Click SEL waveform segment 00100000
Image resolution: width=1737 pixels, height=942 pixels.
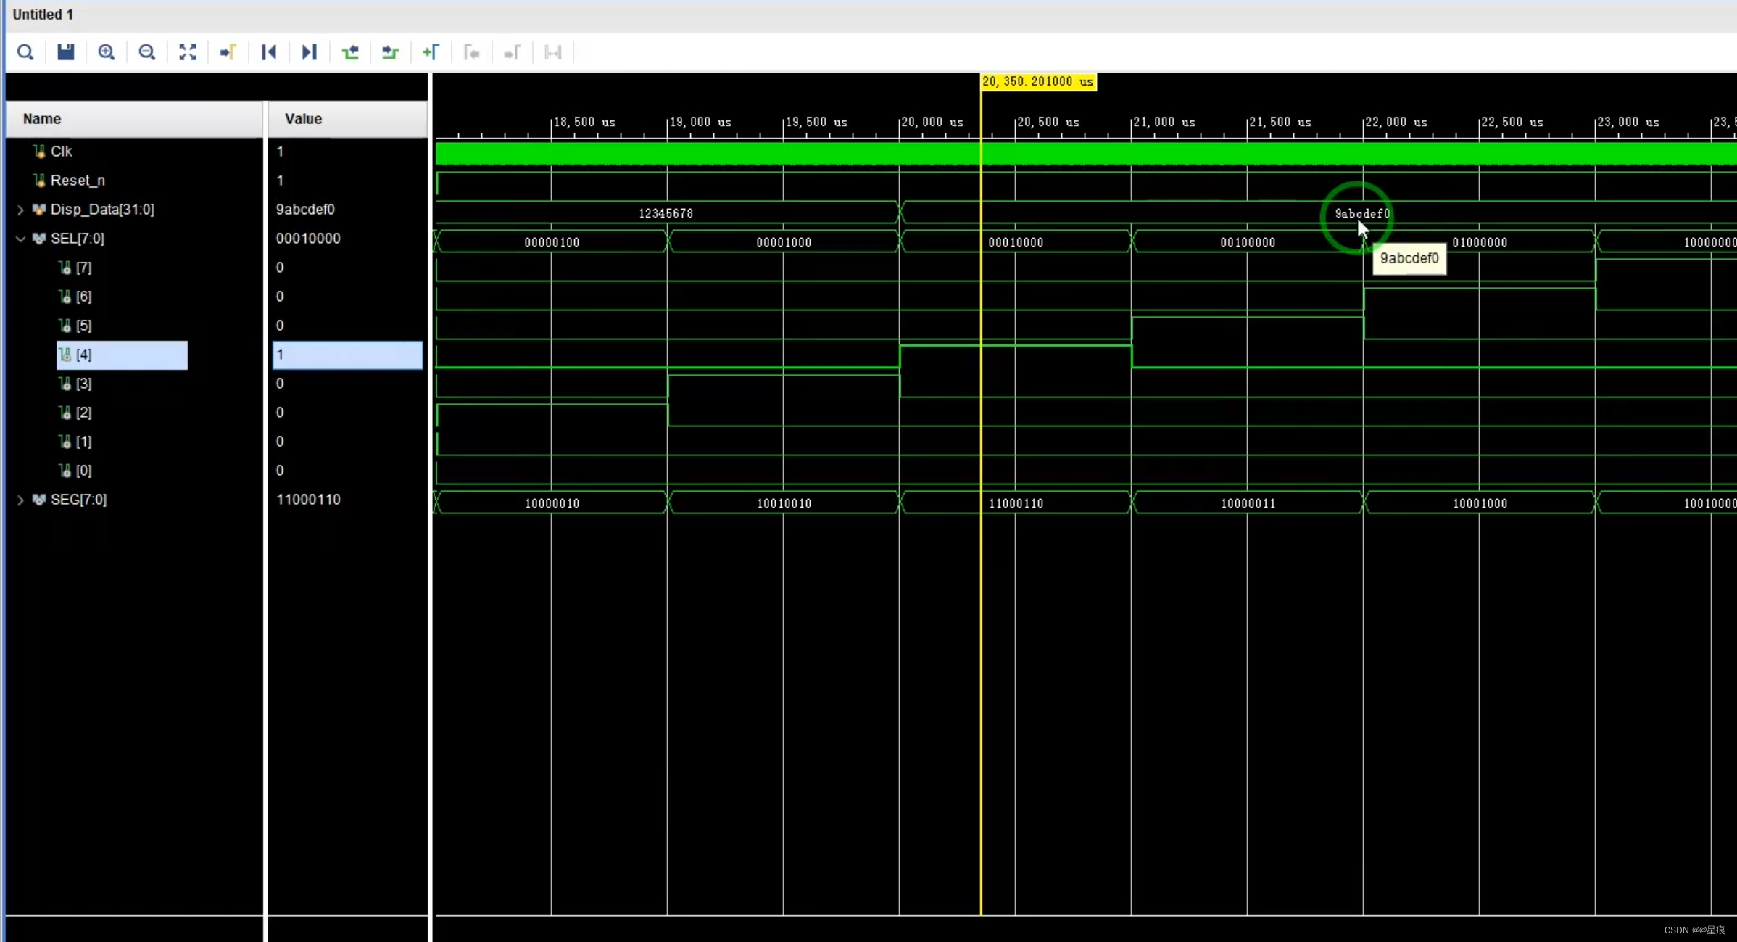[1248, 242]
